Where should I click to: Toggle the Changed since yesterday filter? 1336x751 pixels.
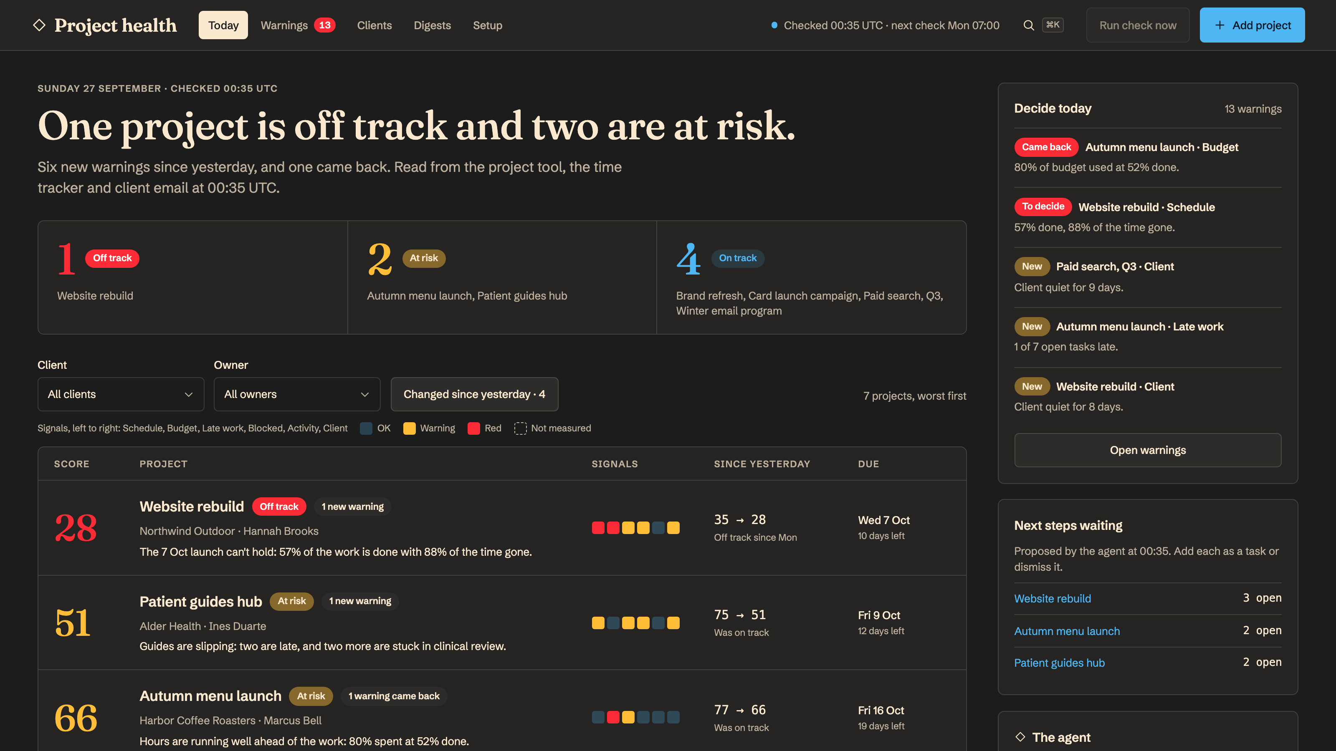(x=474, y=394)
